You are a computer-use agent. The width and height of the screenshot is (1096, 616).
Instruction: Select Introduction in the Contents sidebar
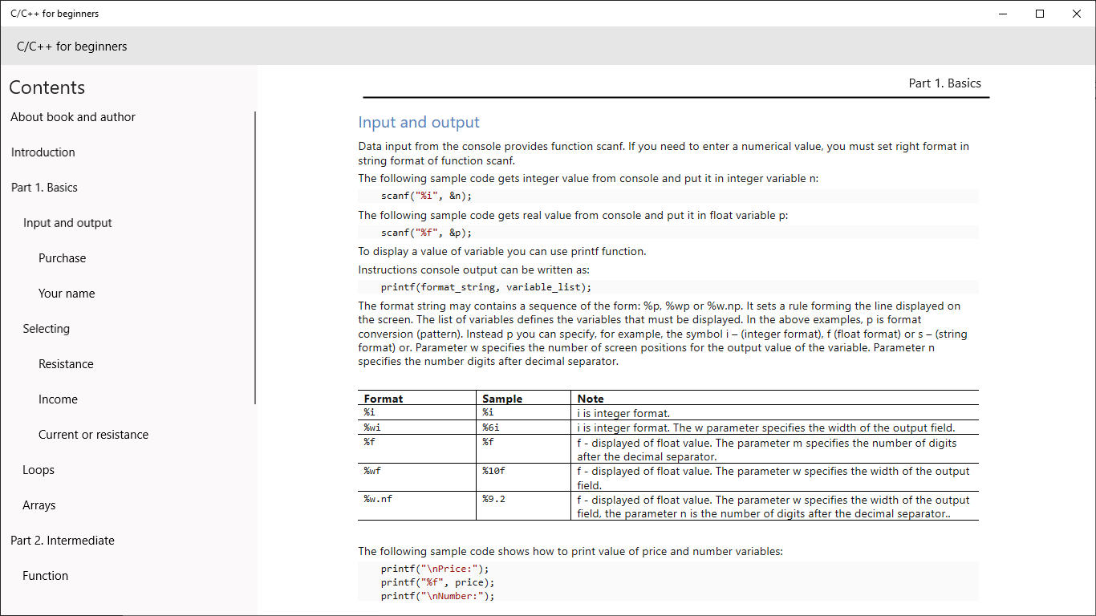43,152
